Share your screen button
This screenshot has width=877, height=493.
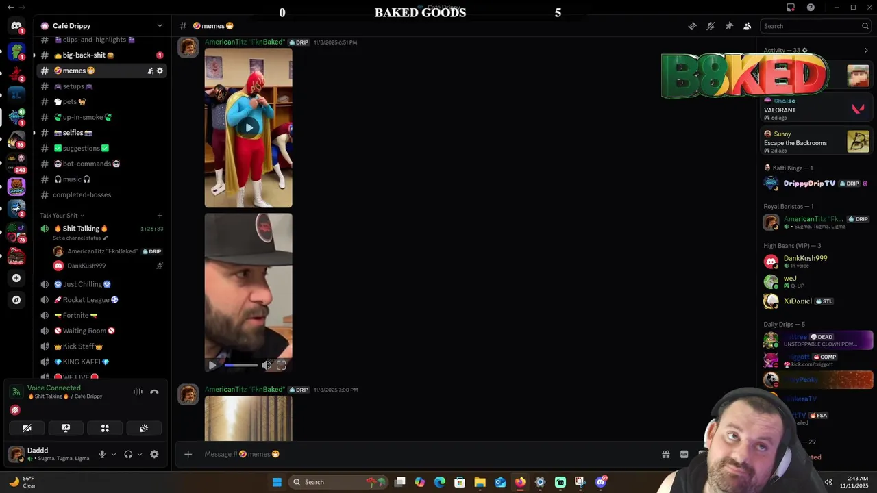66,428
